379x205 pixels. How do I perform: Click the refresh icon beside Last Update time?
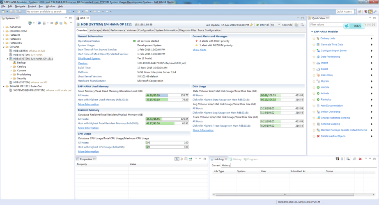[251, 25]
